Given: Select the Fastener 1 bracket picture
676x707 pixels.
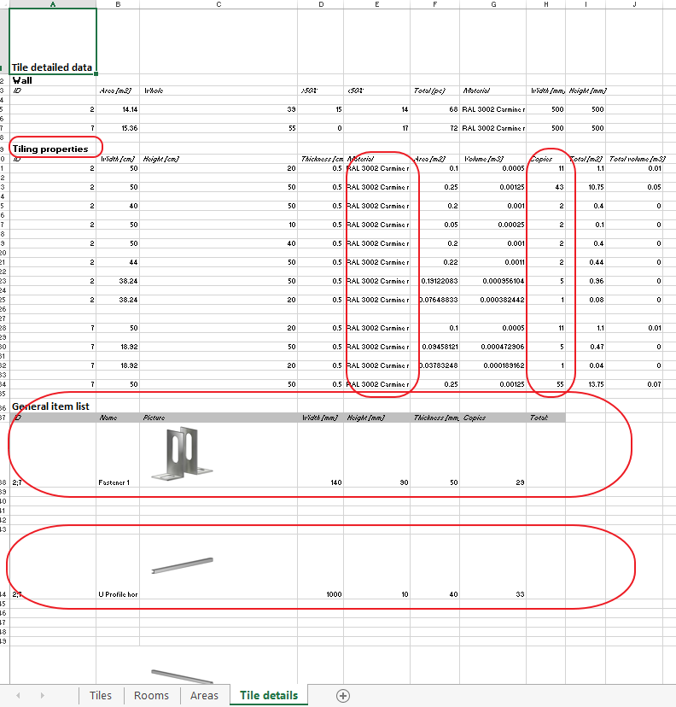Looking at the screenshot, I should click(x=182, y=453).
